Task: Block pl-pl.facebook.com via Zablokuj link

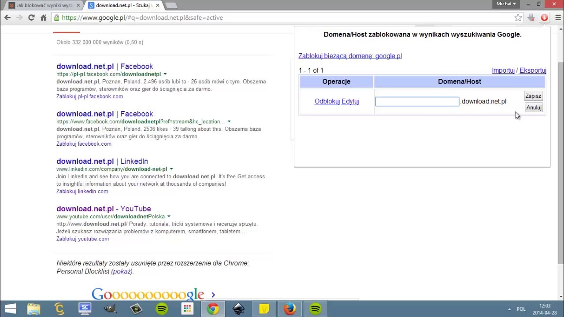Action: 89,96
